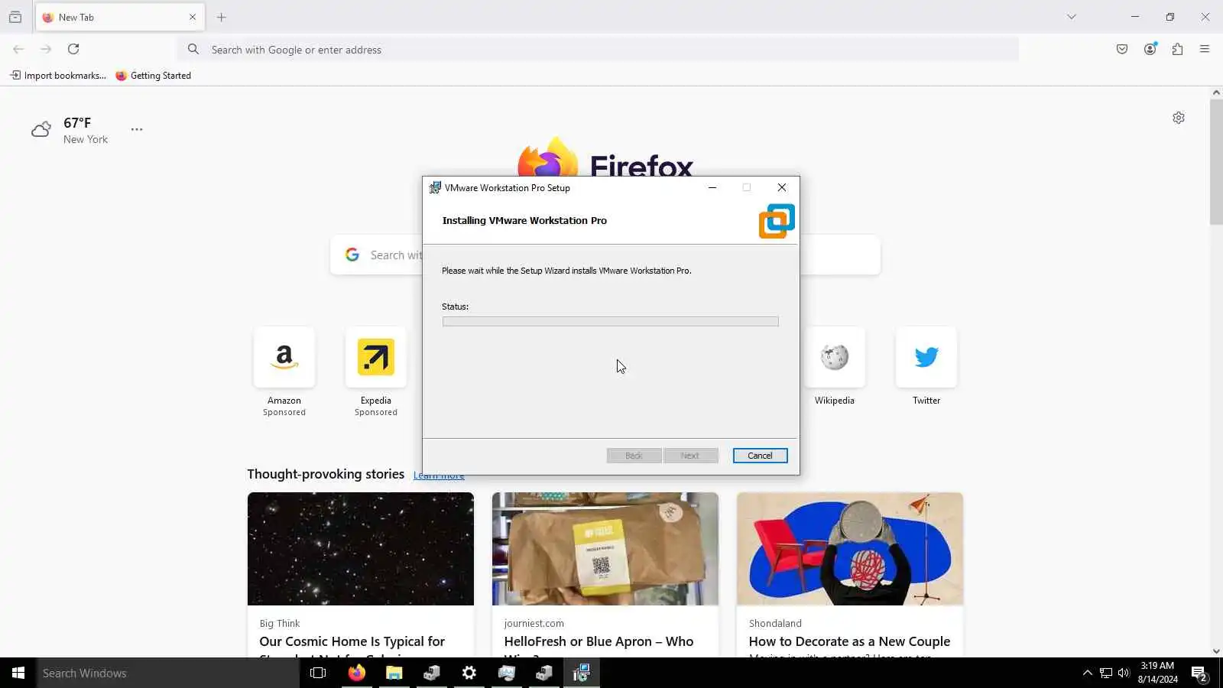
Task: Click the 67°F New York weather widget
Action: pyautogui.click(x=70, y=131)
